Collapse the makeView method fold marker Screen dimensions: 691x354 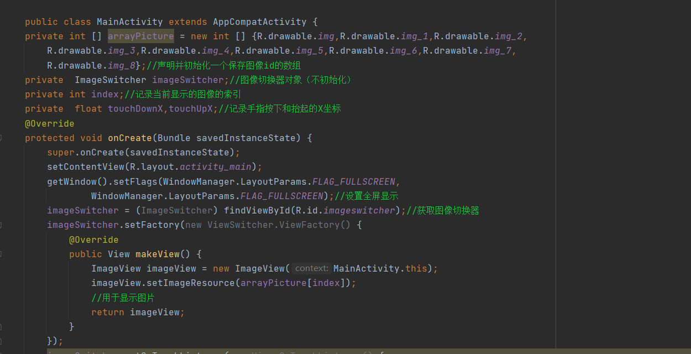point(1,254)
